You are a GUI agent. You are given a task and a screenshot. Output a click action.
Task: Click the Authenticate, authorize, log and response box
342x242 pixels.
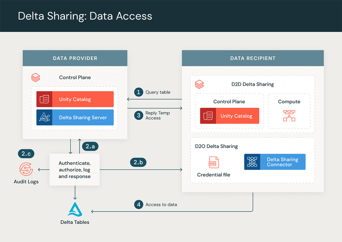click(x=75, y=169)
